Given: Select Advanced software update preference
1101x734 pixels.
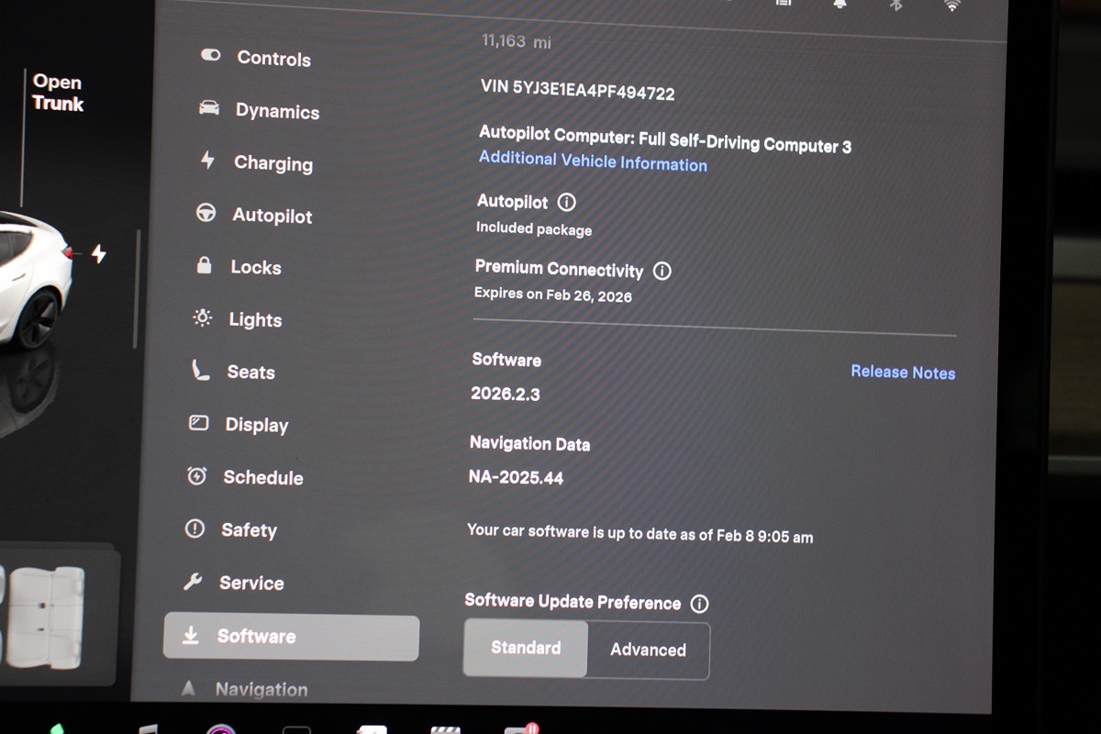Looking at the screenshot, I should click(648, 651).
